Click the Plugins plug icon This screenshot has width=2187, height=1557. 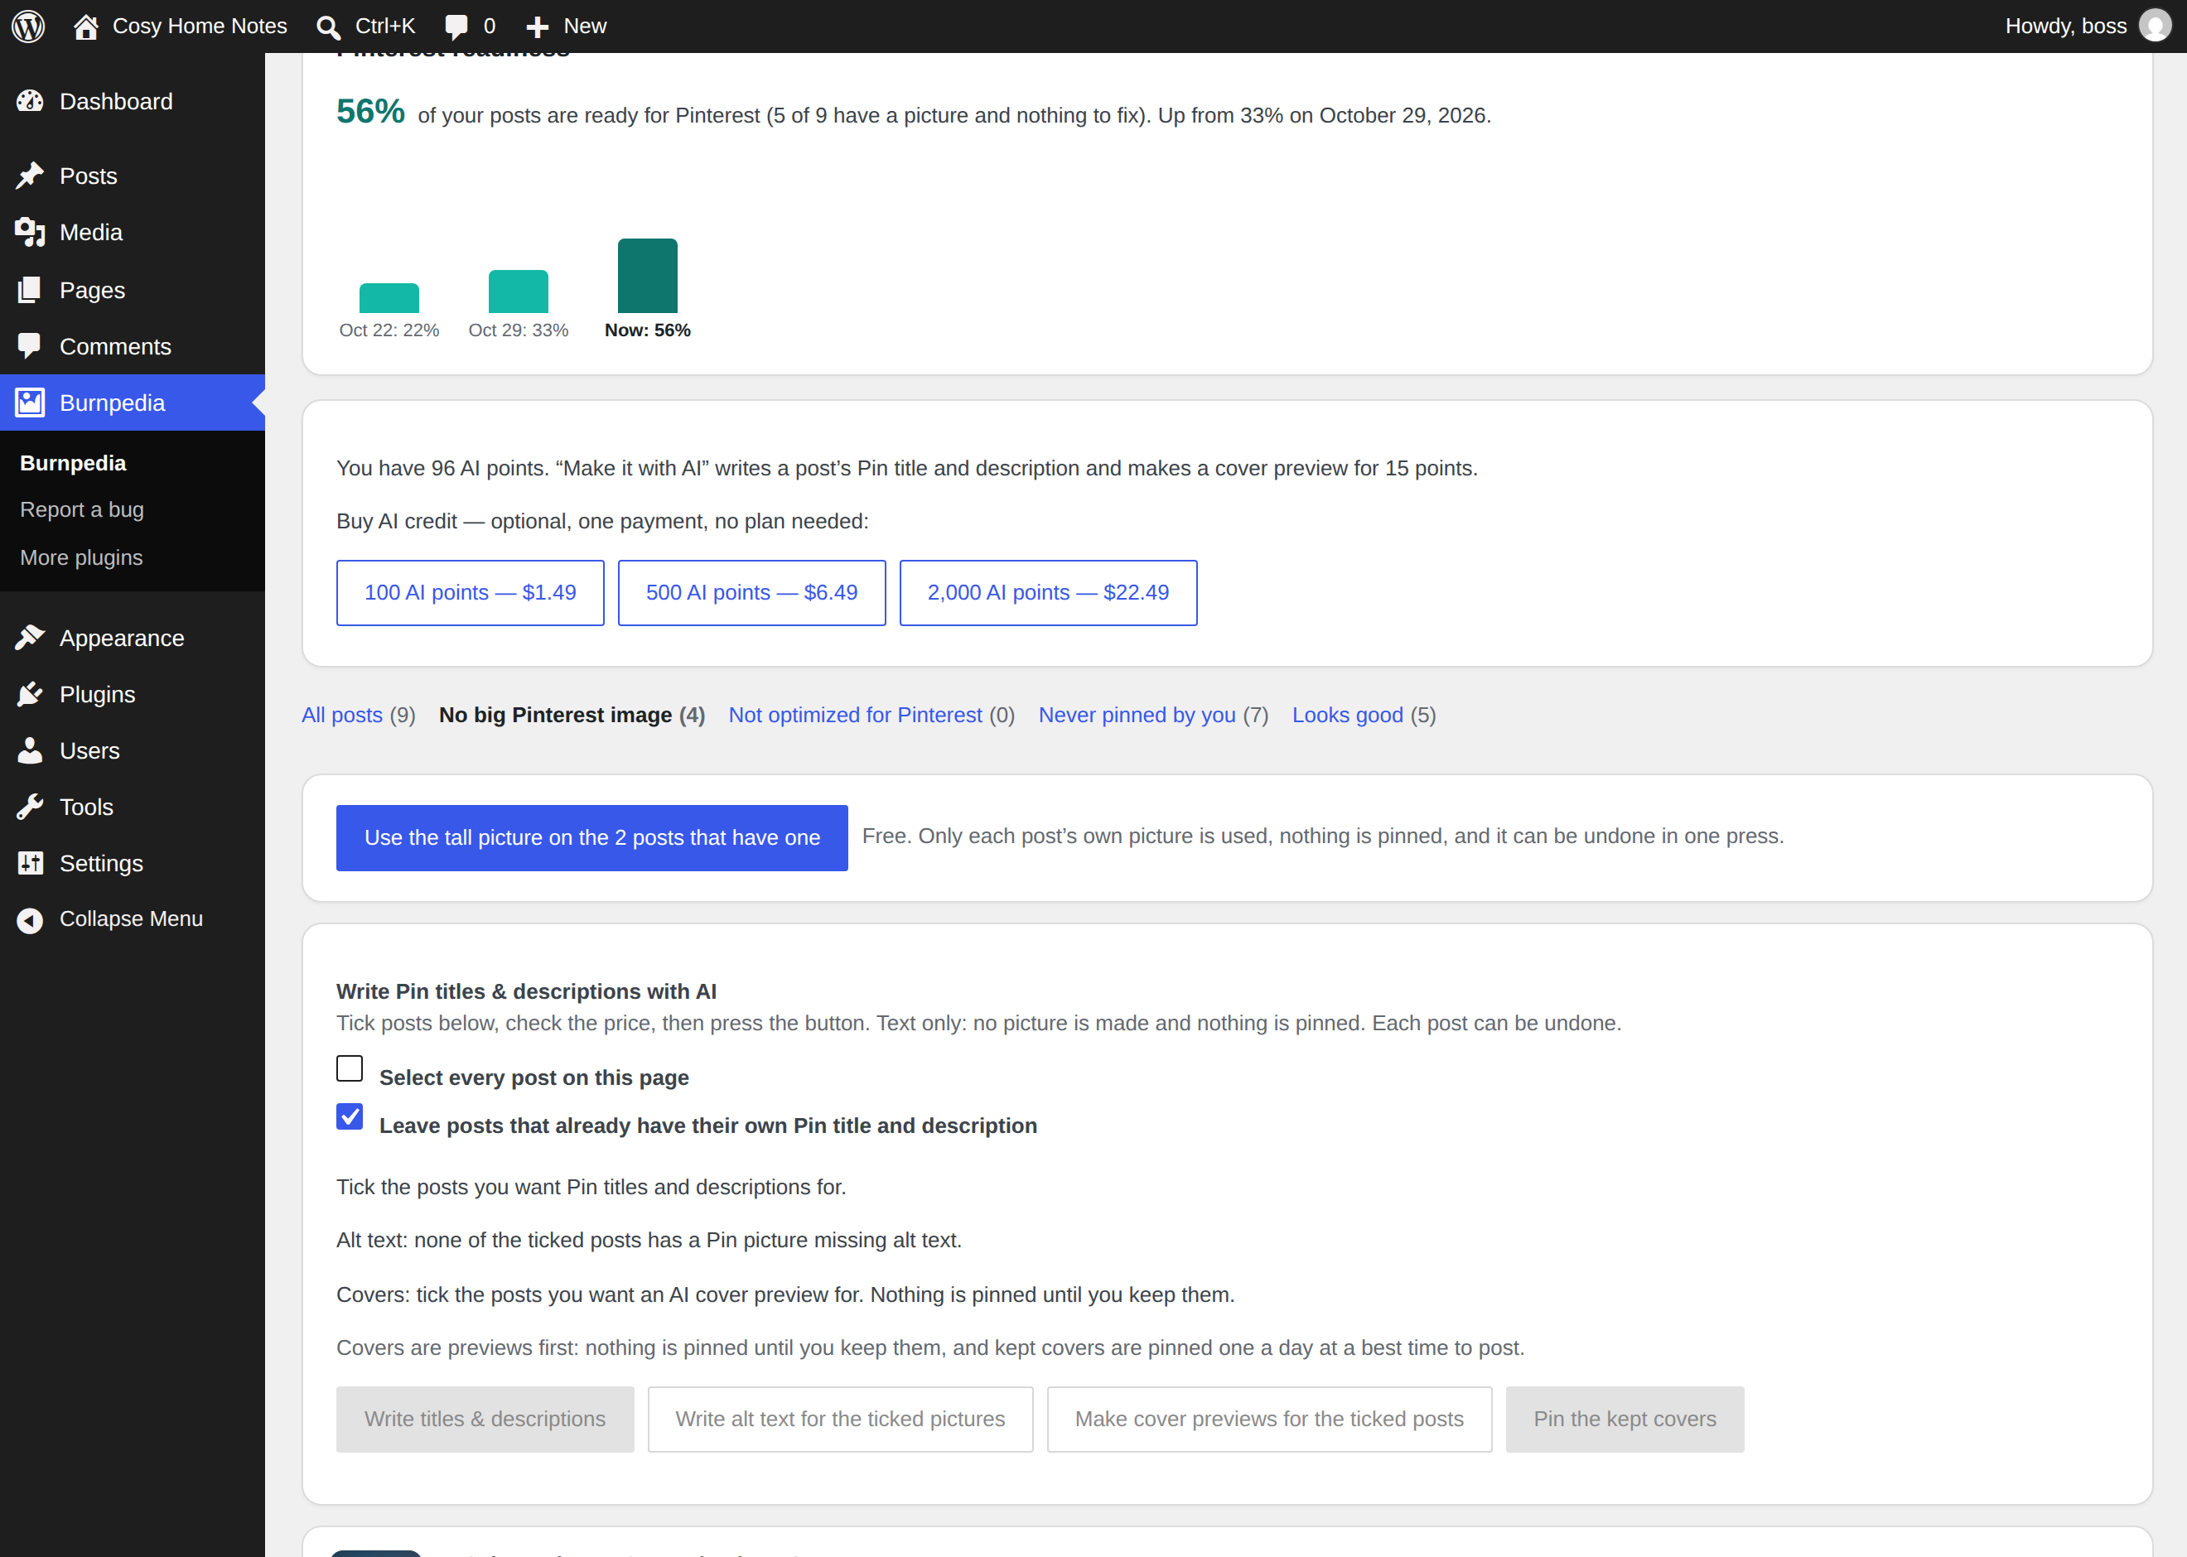(x=30, y=694)
